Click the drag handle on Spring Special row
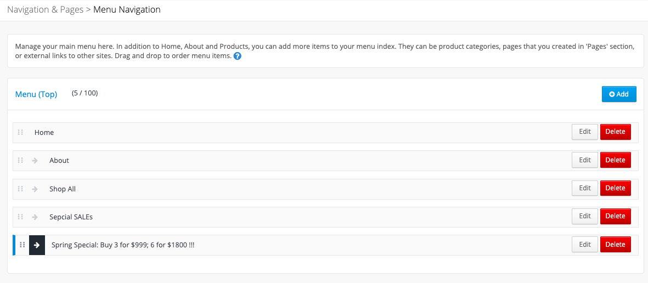The height and width of the screenshot is (283, 648). [x=22, y=245]
